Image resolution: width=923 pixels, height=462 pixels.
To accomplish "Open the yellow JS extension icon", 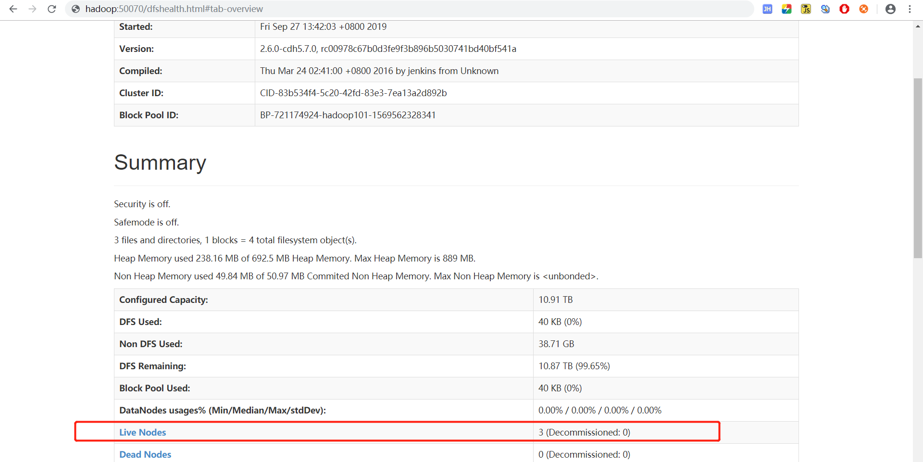I will [806, 9].
